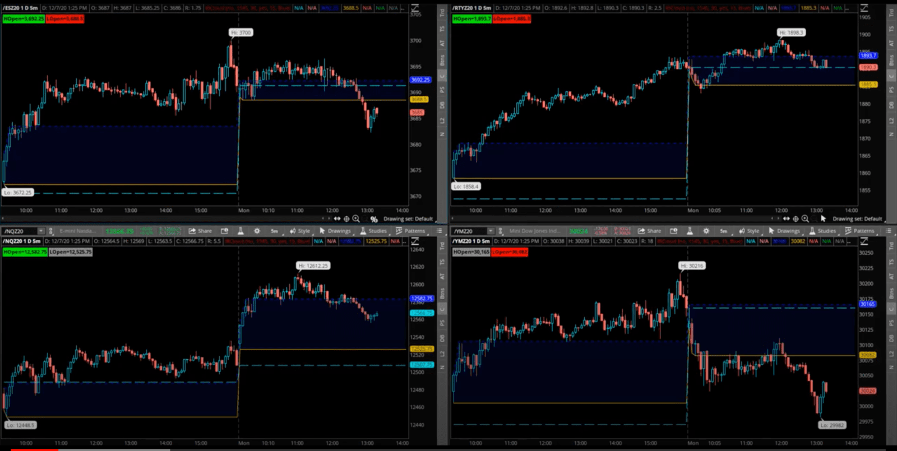Open chart settings gear in /NQZ20 toolbar
Viewport: 897px width, 451px height.
[x=257, y=231]
